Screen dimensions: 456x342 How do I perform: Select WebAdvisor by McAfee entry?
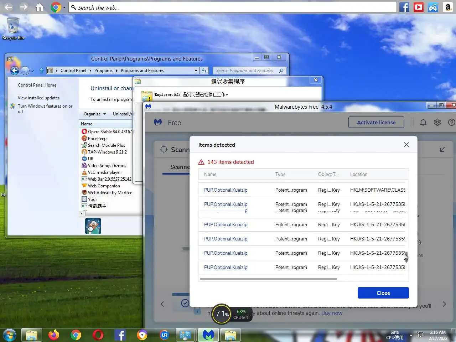(x=107, y=193)
